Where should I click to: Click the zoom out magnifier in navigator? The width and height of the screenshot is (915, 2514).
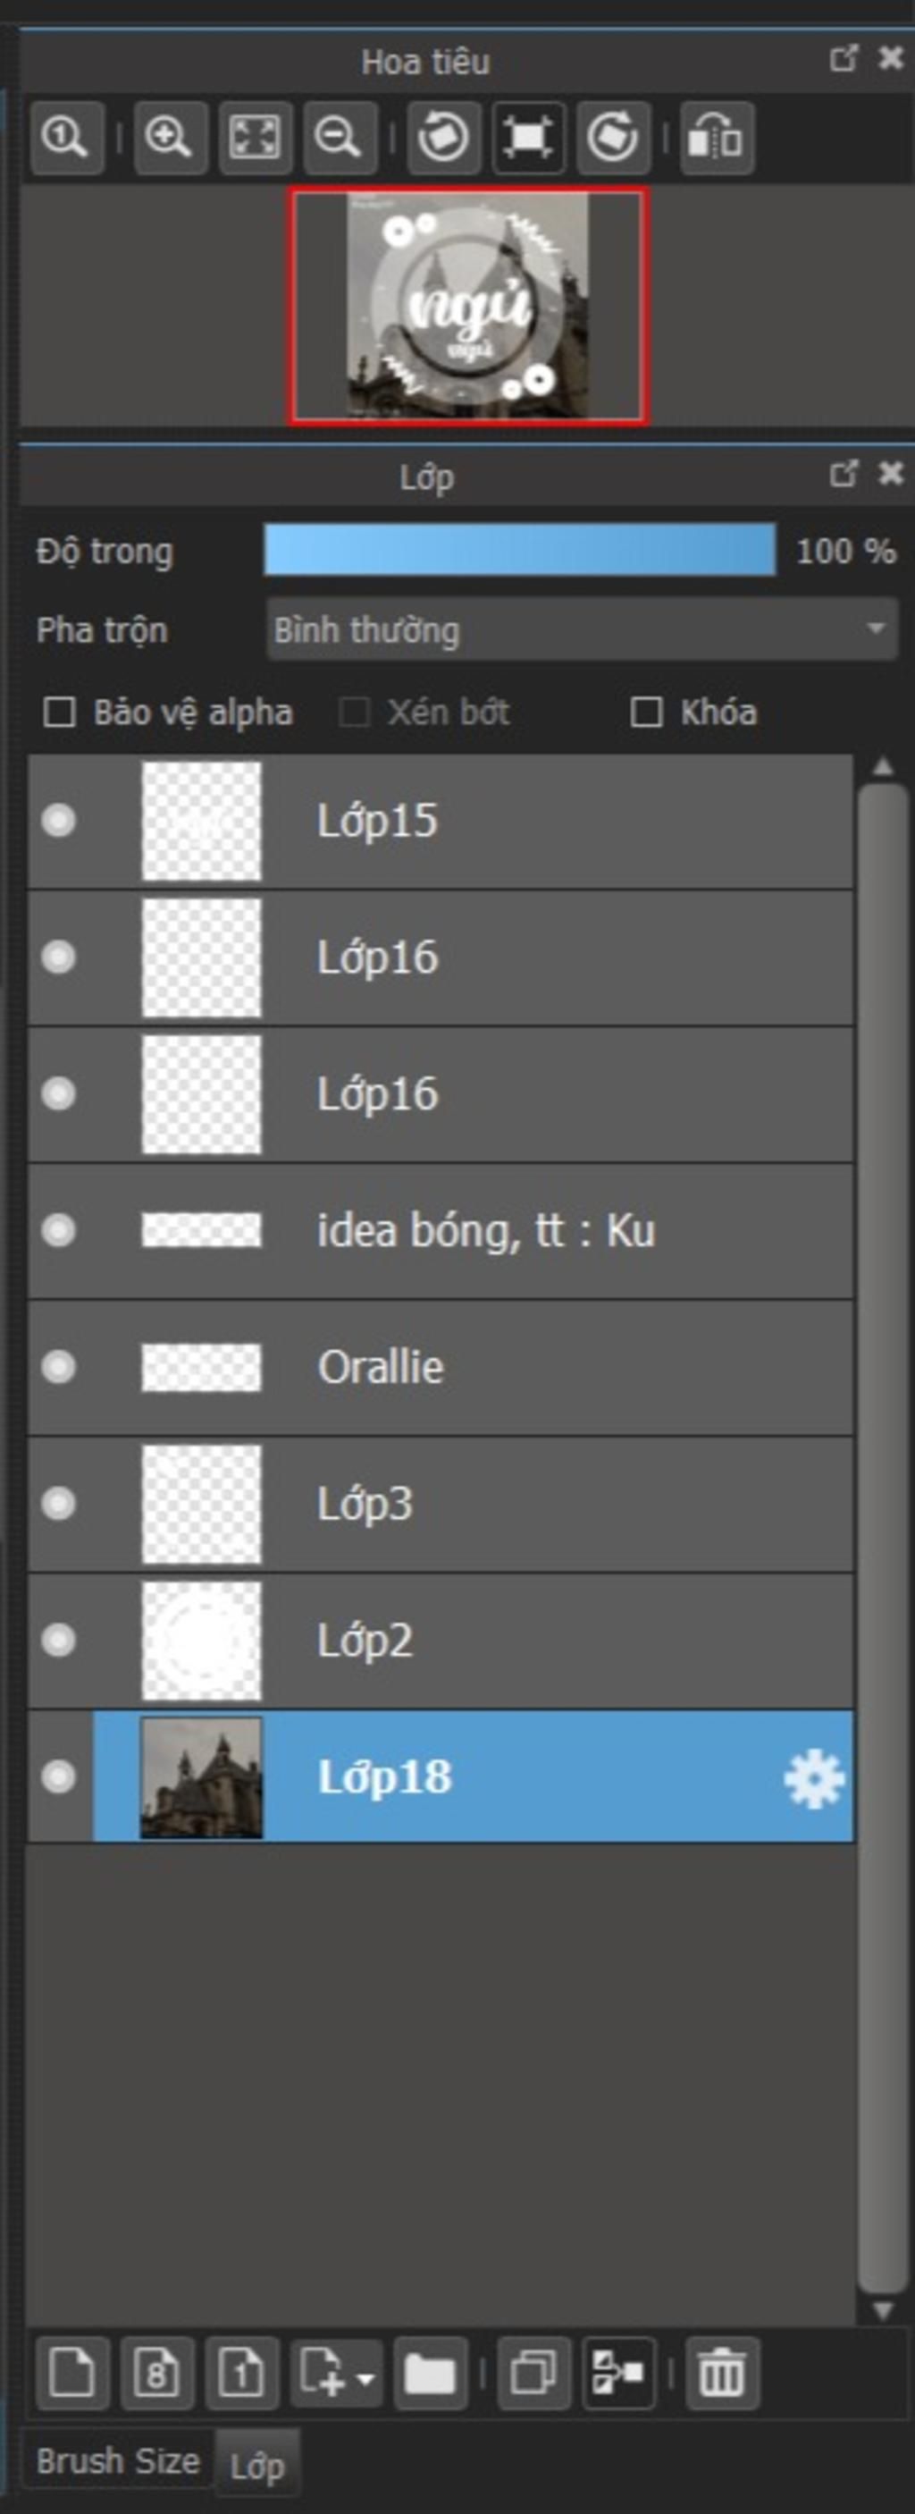click(x=340, y=138)
